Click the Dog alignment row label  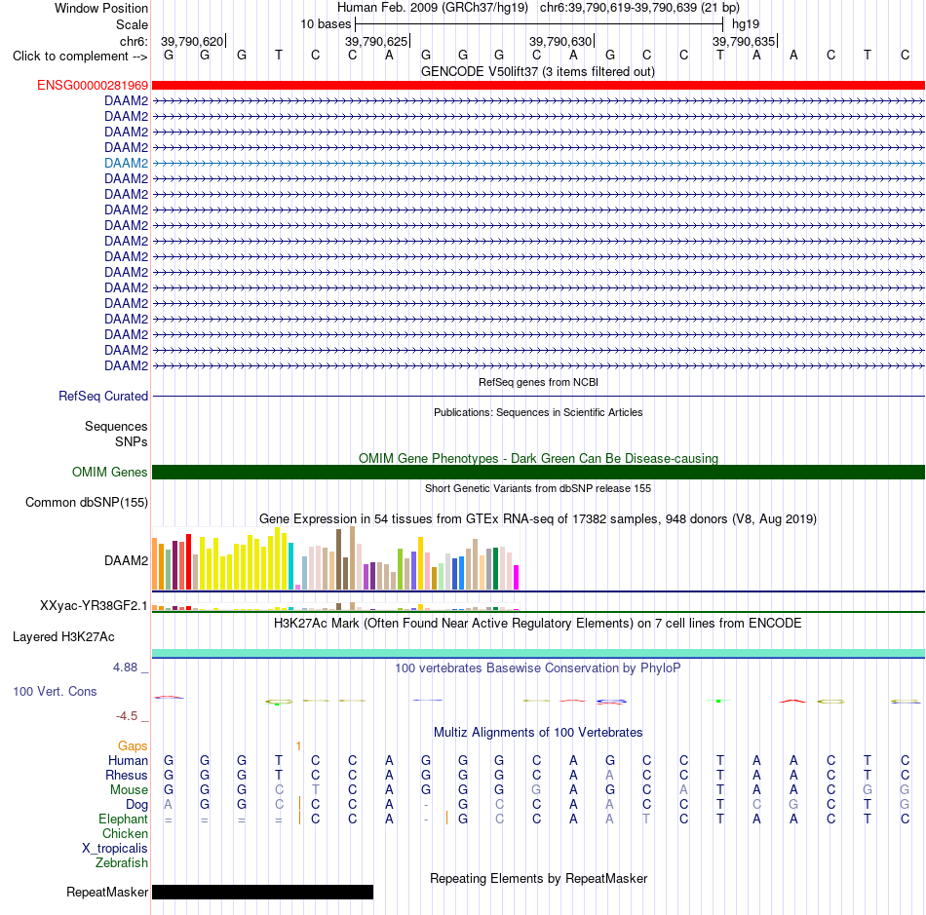(136, 805)
